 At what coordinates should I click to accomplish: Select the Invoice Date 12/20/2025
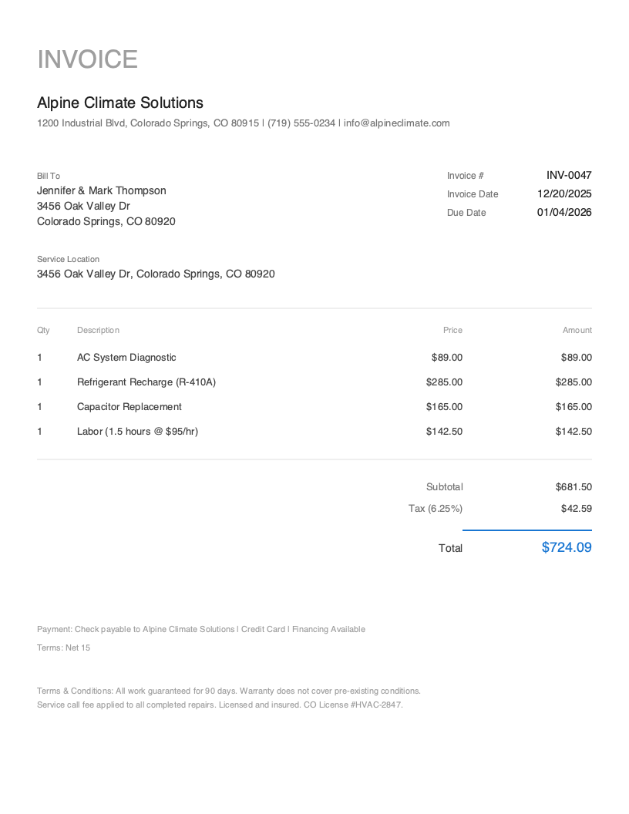tap(564, 193)
